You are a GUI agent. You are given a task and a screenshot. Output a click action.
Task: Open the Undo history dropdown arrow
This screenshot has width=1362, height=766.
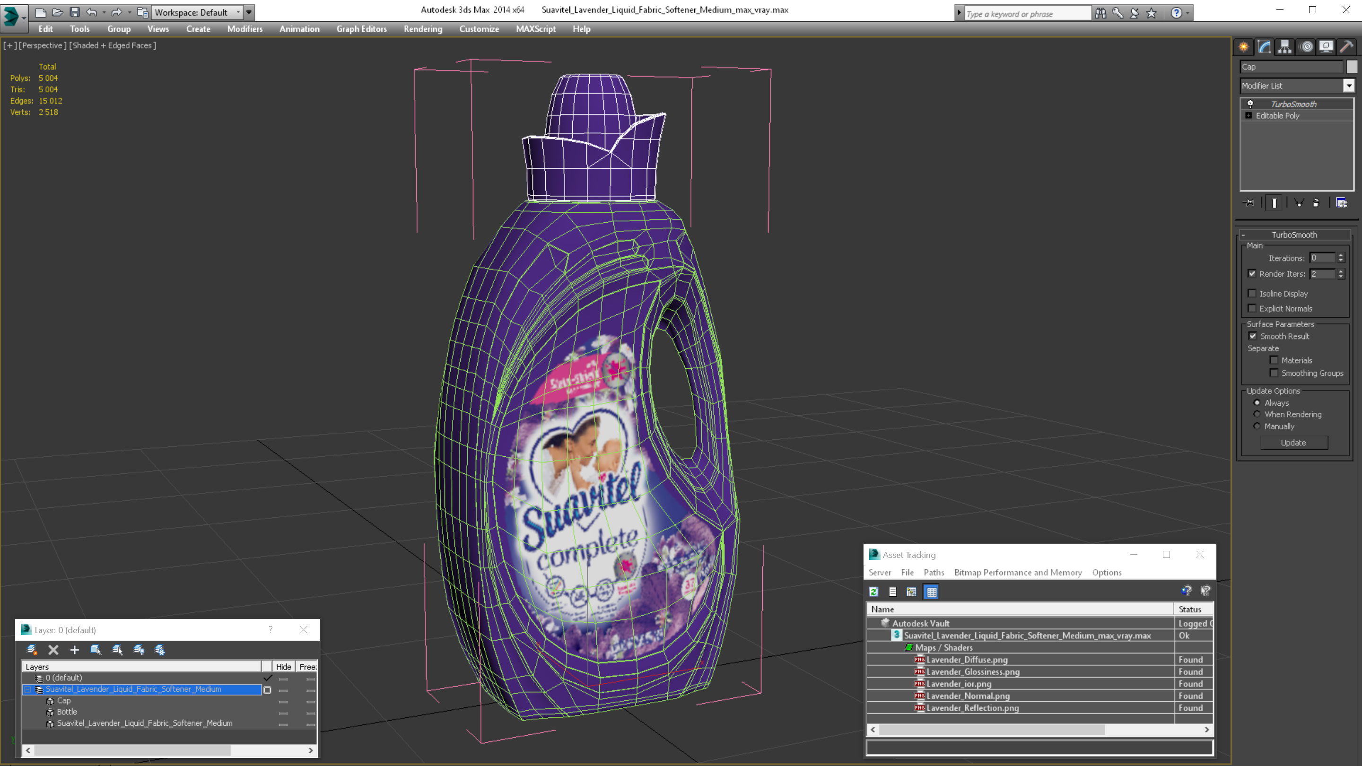click(104, 12)
